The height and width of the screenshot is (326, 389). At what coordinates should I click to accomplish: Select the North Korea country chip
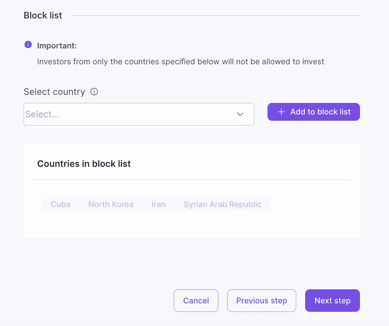point(111,204)
